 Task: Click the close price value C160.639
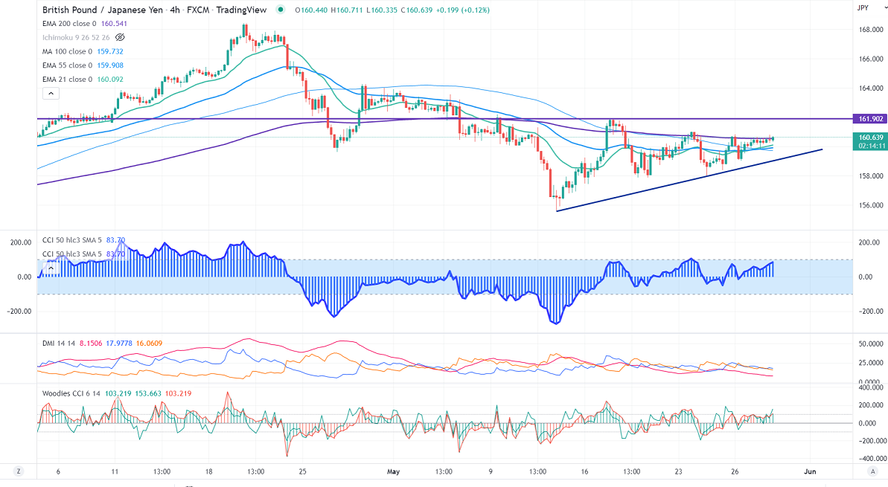point(417,10)
